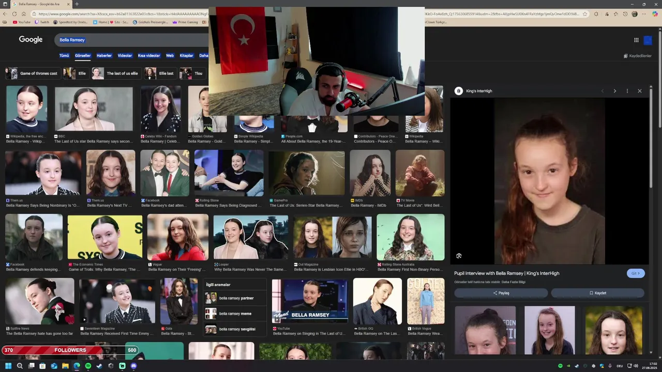
Task: Open Spotify from the taskbar
Action: [88, 366]
